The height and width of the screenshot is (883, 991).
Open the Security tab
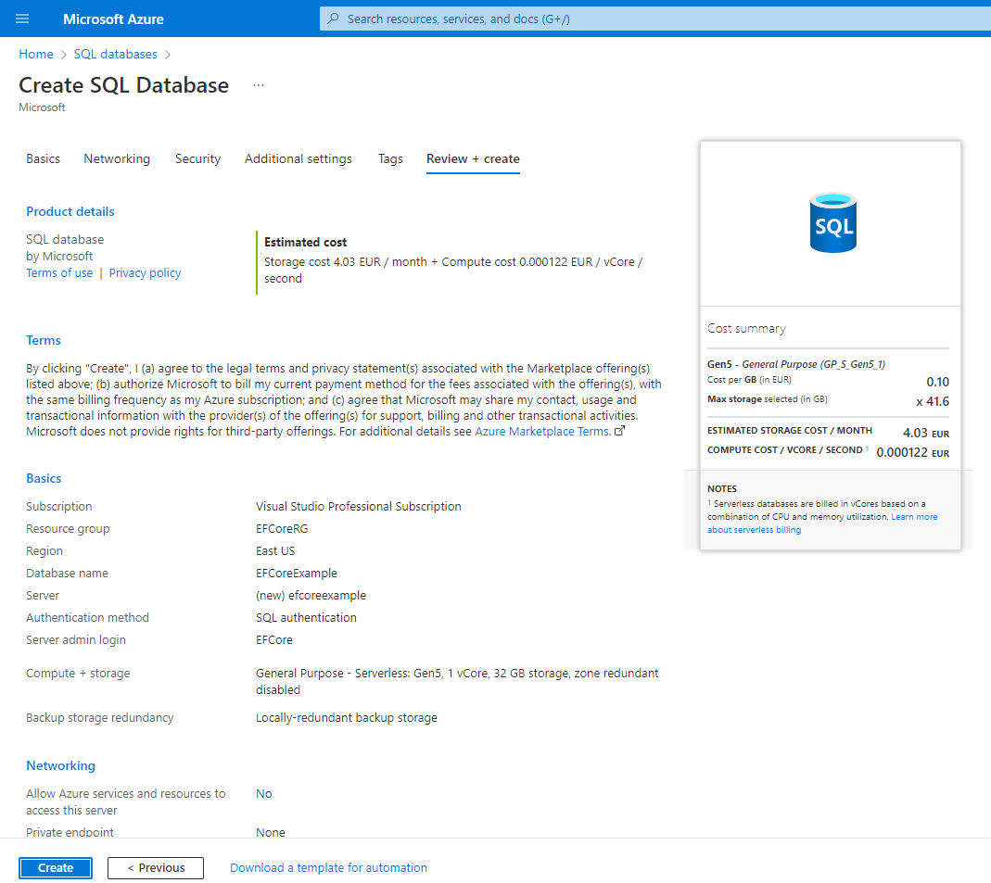coord(197,159)
